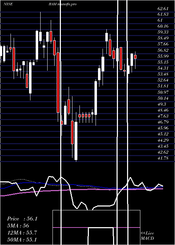Select the 56.82 price axis label
Screen dimensions: 175x245
[163, 50]
